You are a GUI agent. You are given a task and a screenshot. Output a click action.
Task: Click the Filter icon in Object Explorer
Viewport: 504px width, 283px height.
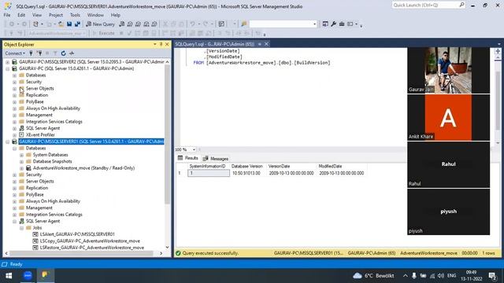(x=55, y=53)
